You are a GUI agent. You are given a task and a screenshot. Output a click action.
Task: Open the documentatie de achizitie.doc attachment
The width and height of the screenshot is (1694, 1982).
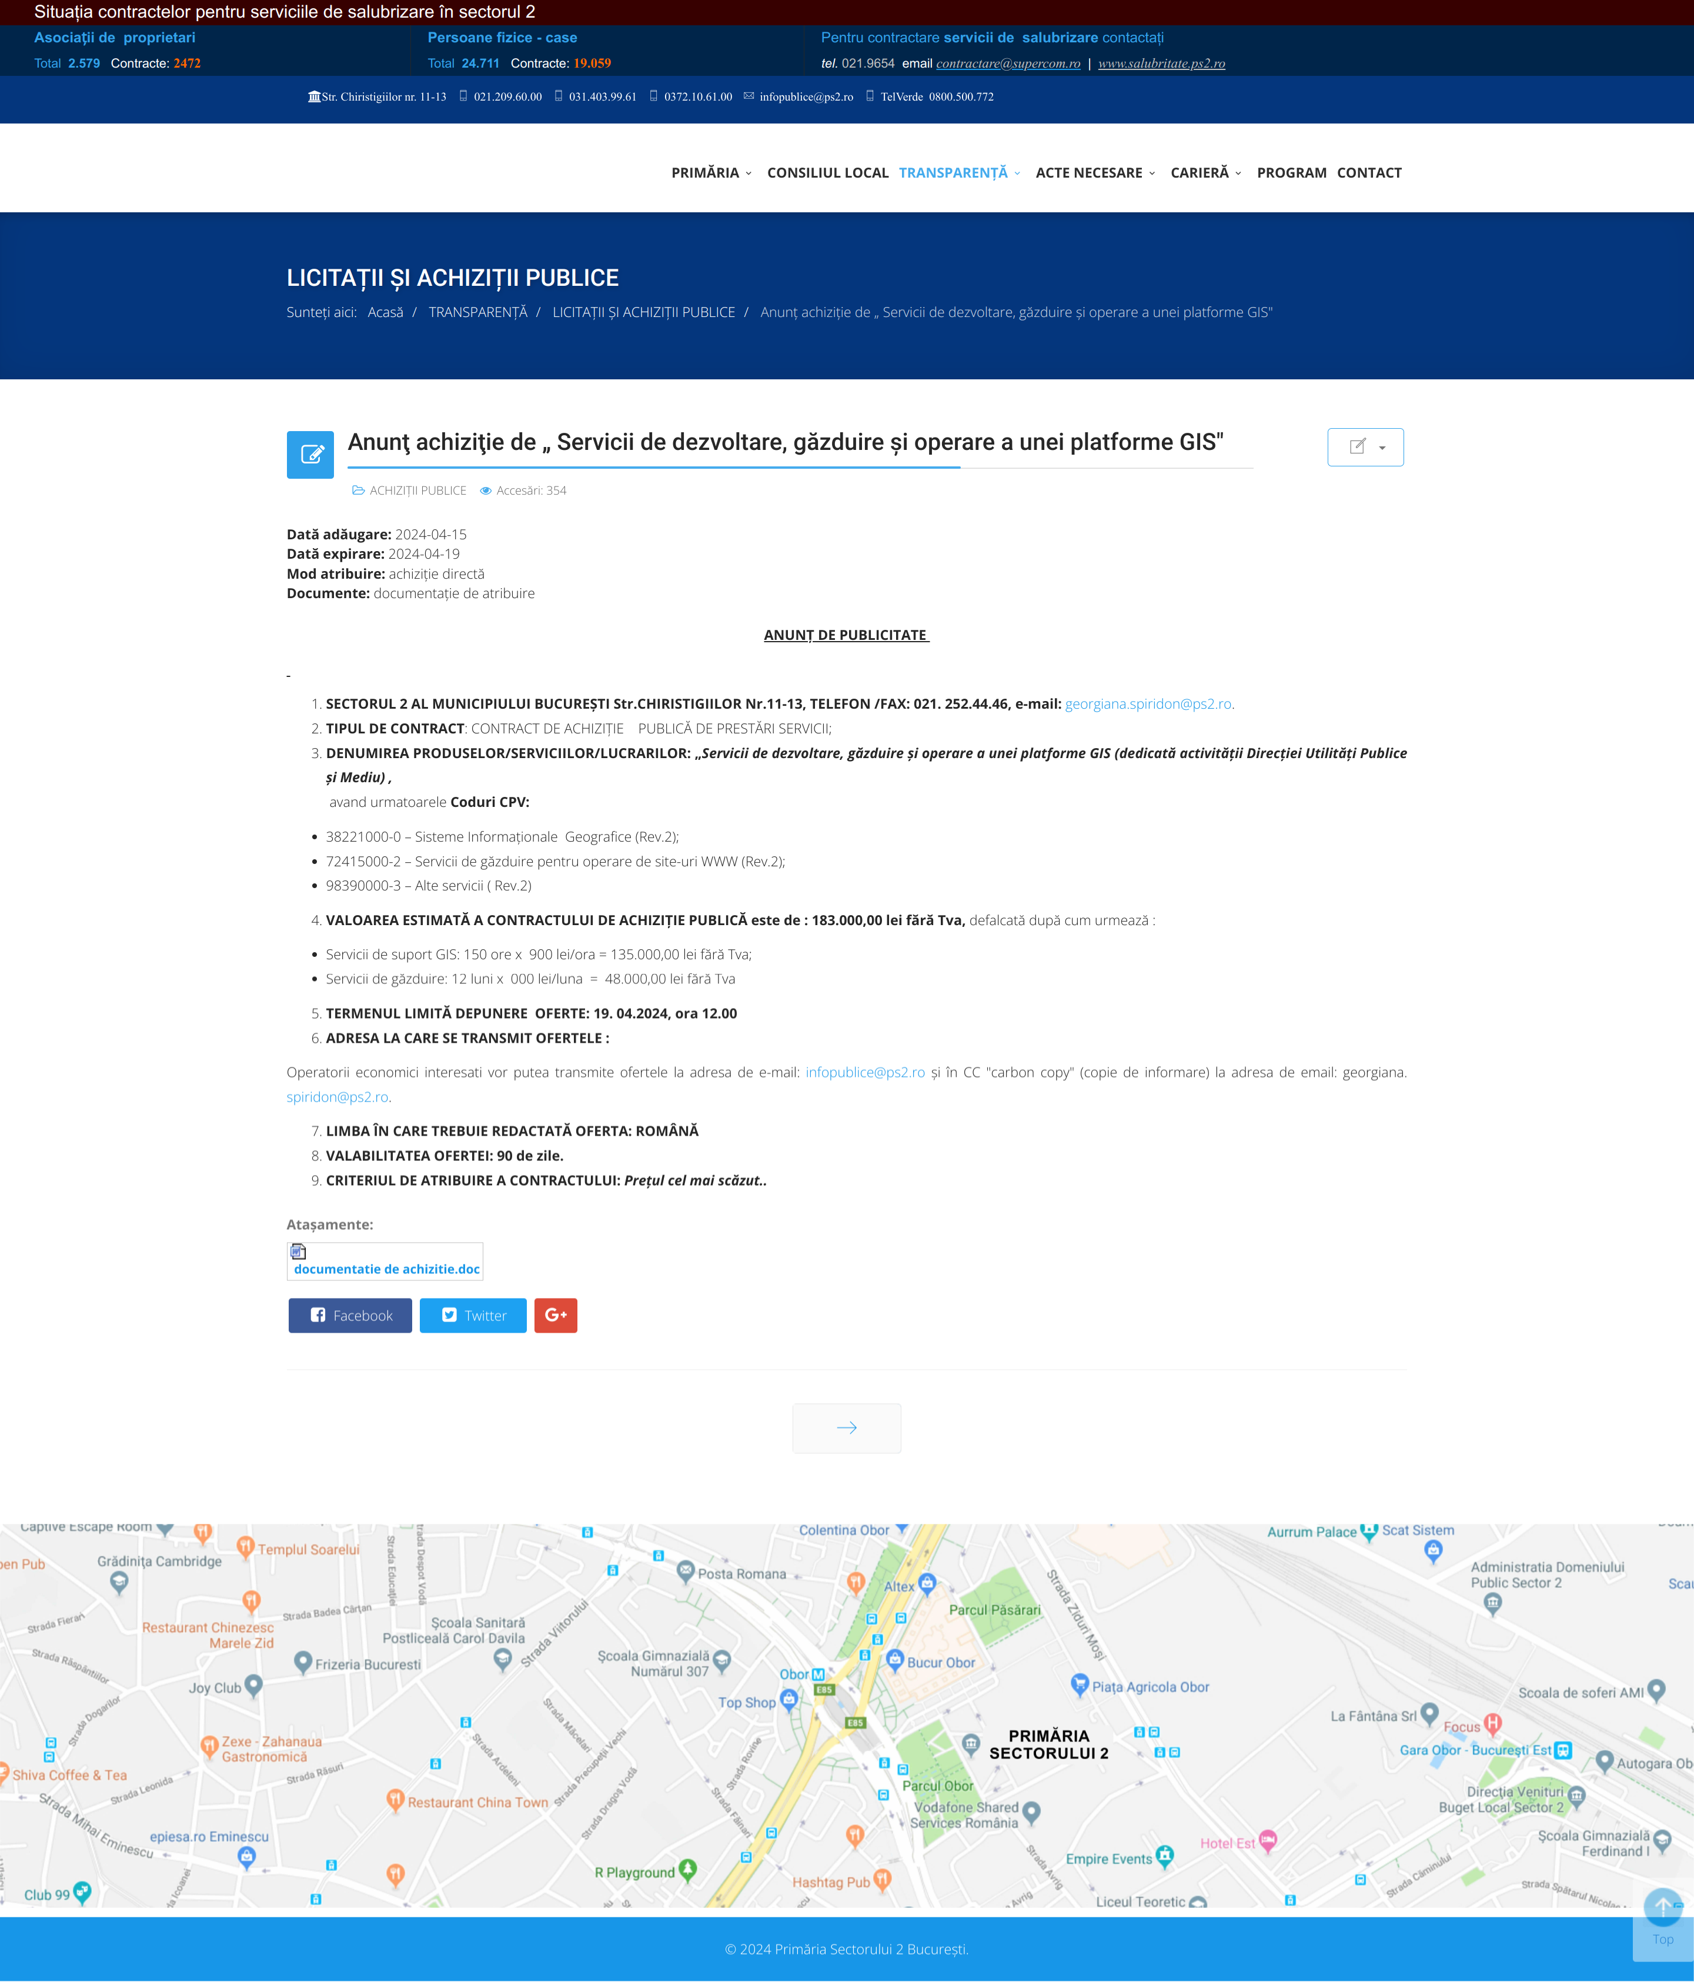tap(386, 1269)
